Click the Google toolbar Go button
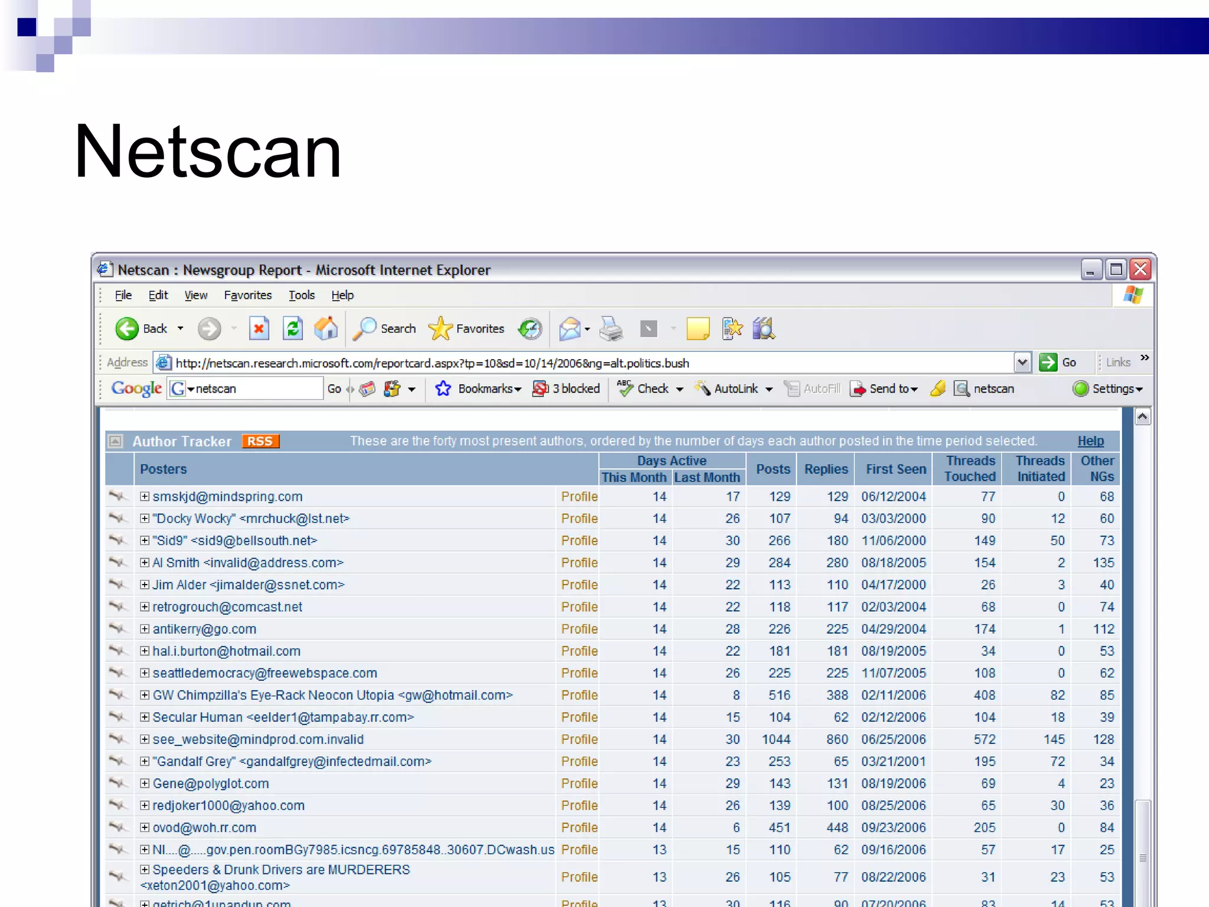Screen dimensions: 1209x907 click(x=334, y=389)
